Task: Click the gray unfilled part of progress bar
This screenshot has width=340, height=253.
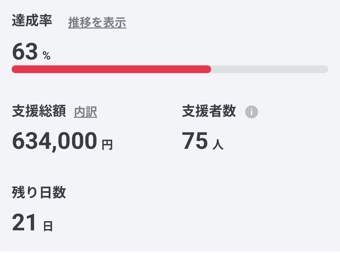Action: click(269, 69)
